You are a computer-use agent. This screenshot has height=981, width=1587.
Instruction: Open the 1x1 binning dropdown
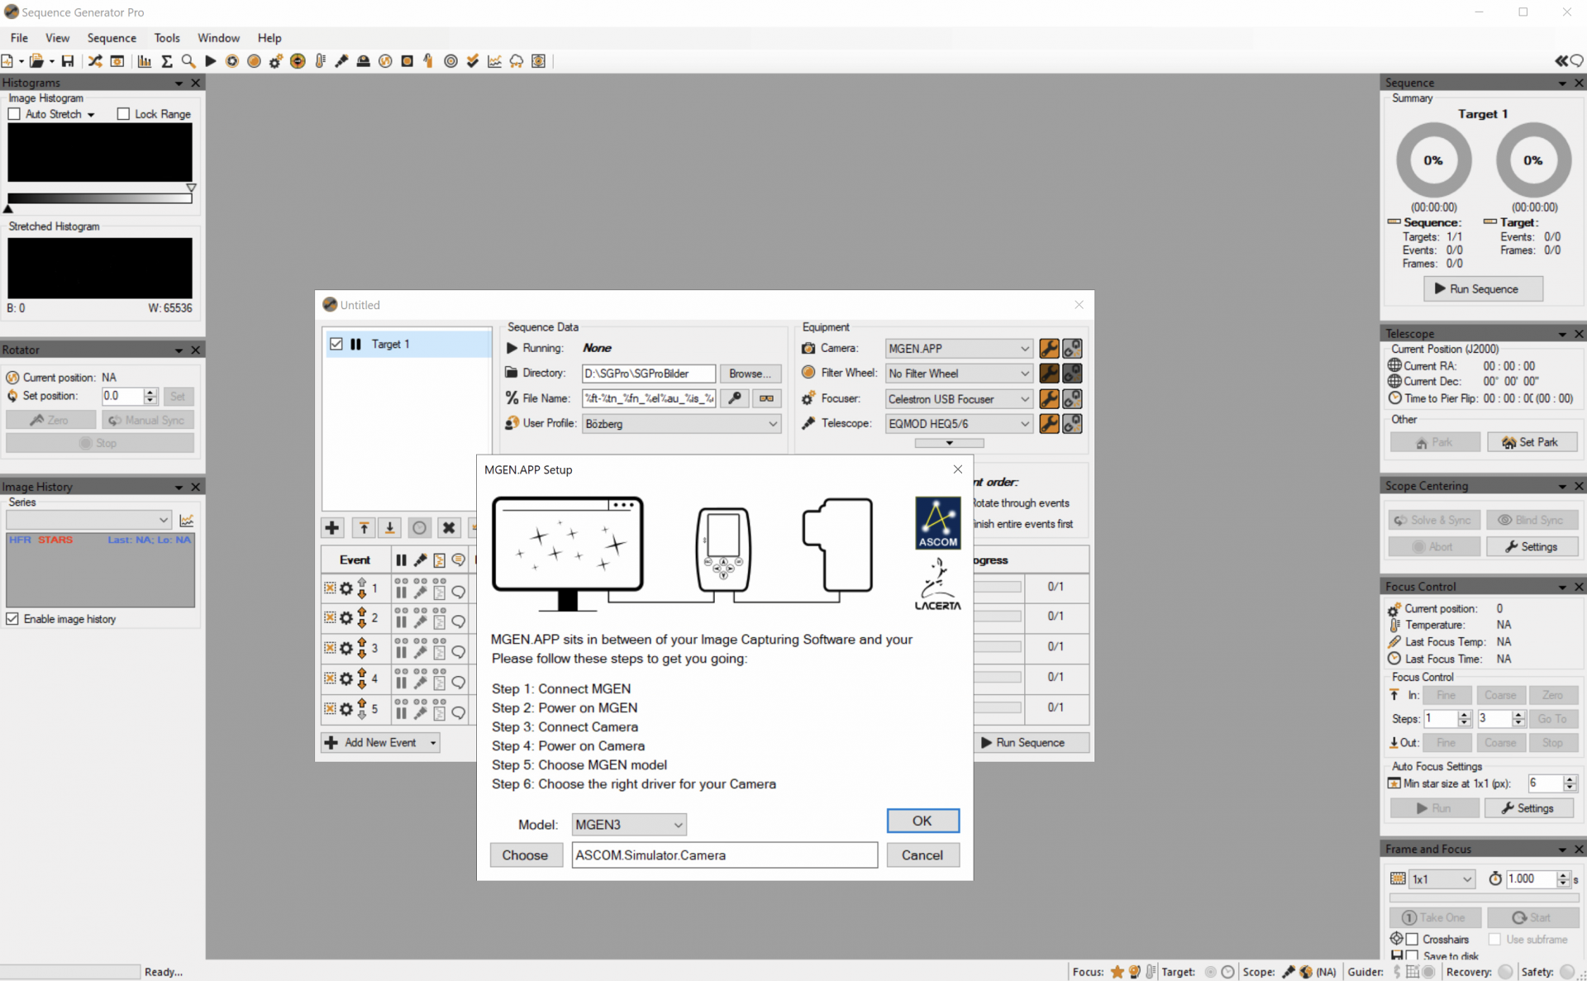(1442, 879)
